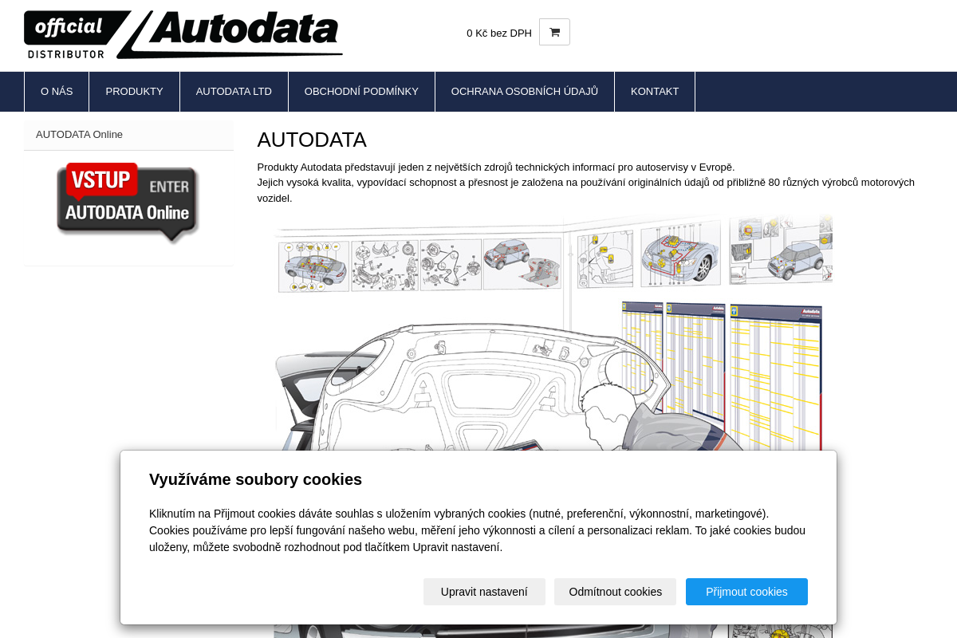Open cookie settings via Upravit nastavení

pos(484,592)
